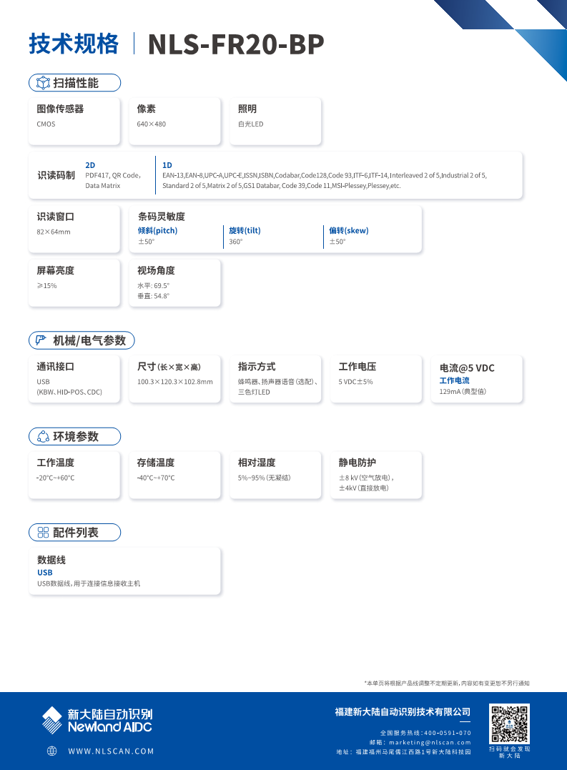Select the NLS-FR20-BP model heading

pos(236,44)
